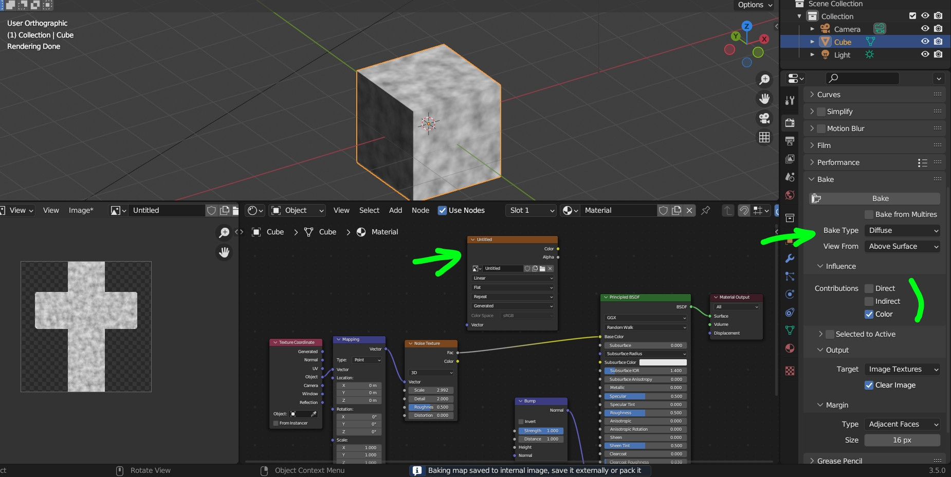Pin the node editor material

coord(706,210)
